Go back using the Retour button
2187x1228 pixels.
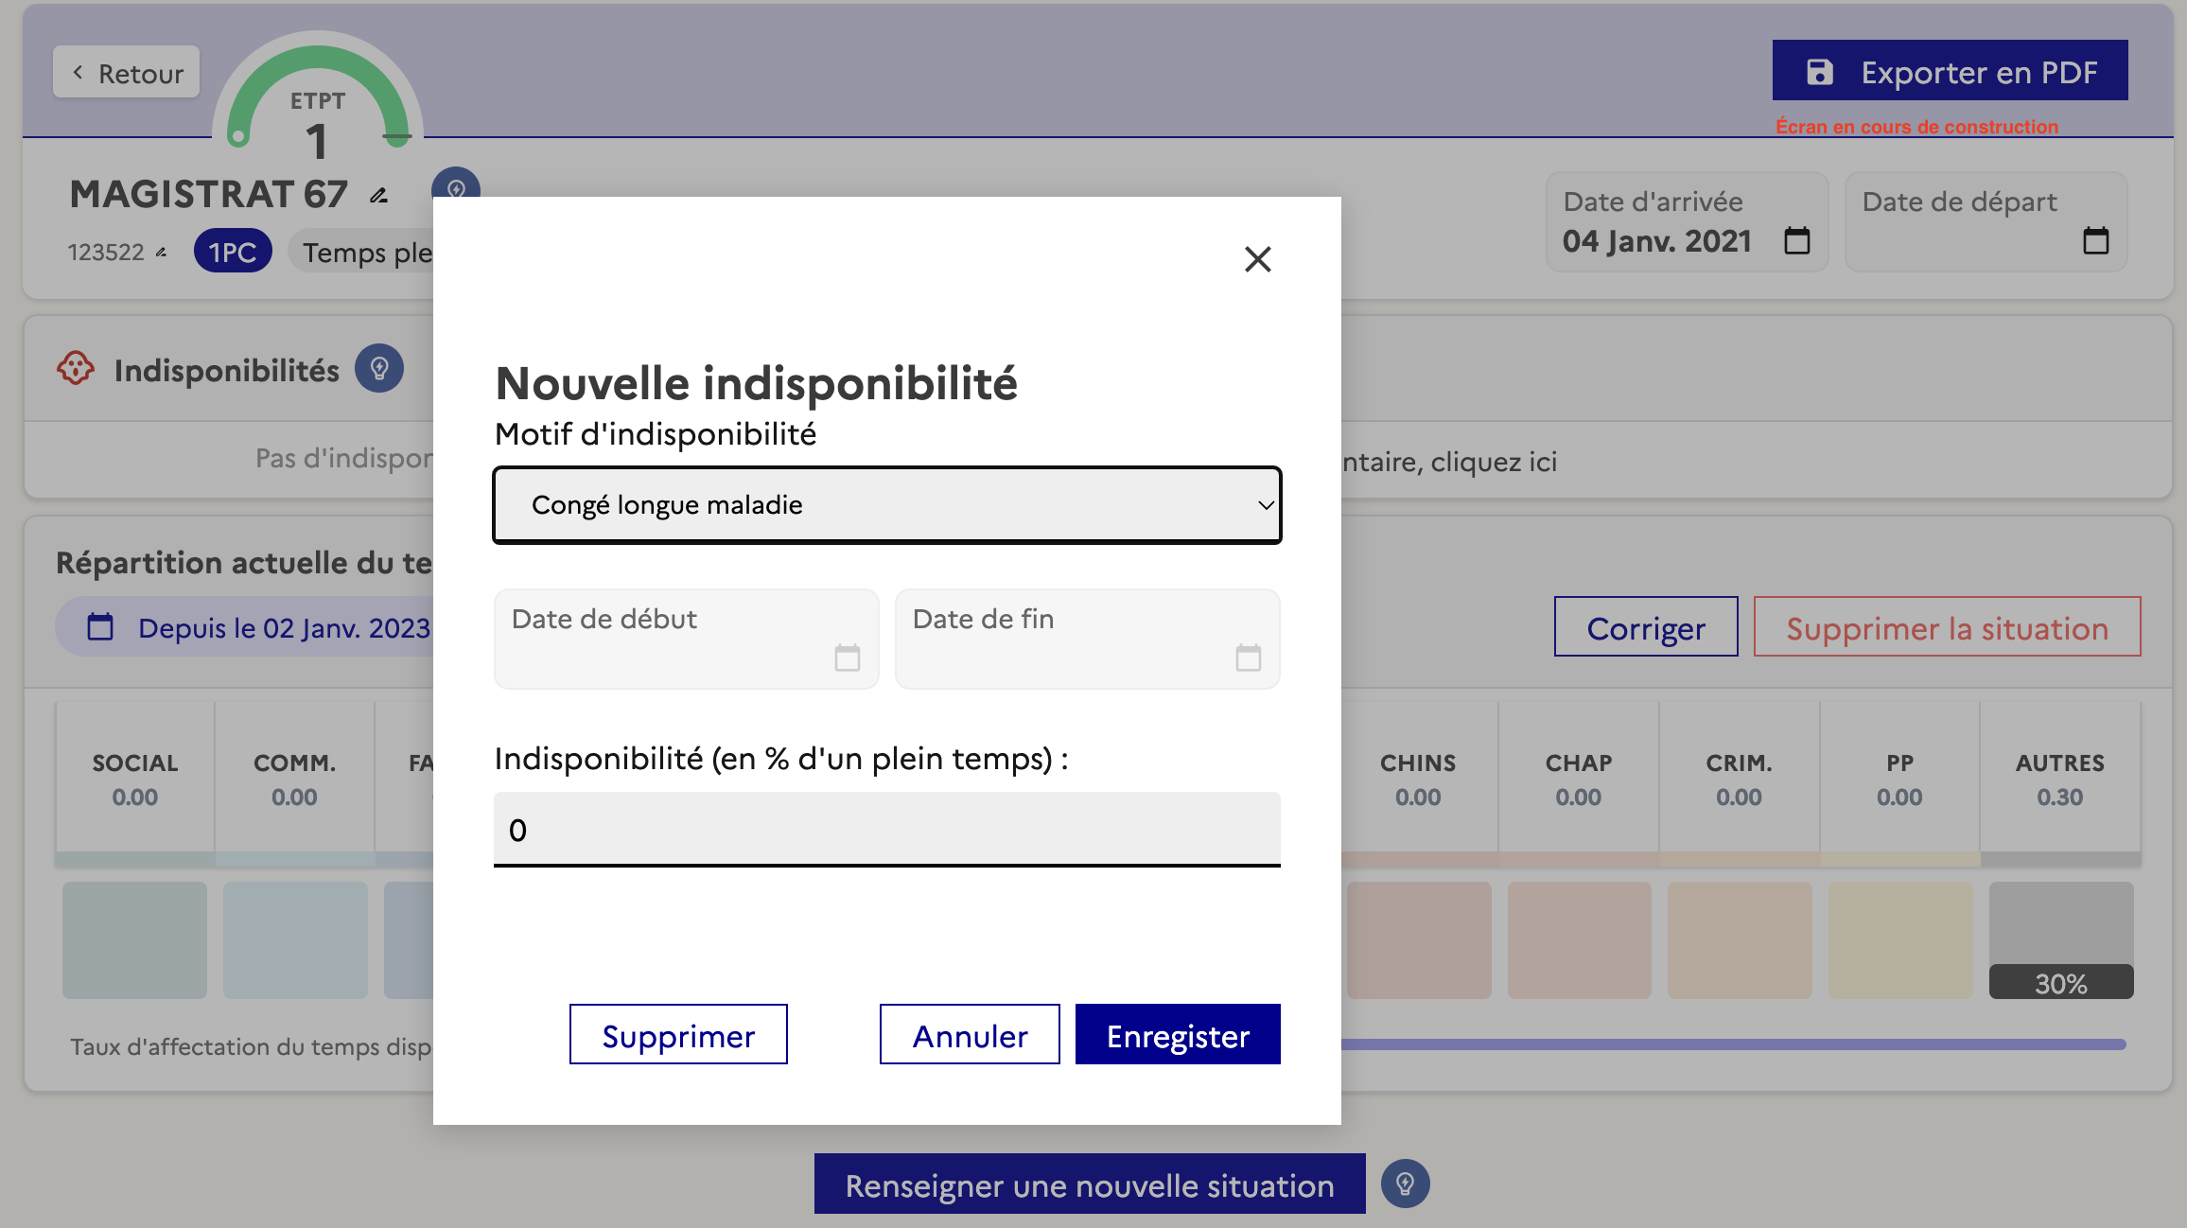point(127,73)
